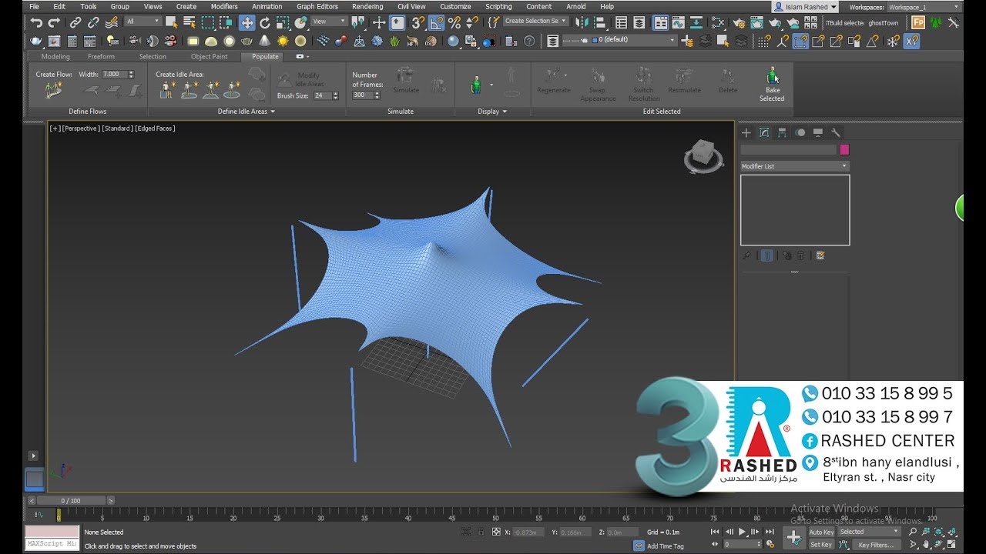
Task: Toggle the Angle Snap button
Action: (x=437, y=22)
